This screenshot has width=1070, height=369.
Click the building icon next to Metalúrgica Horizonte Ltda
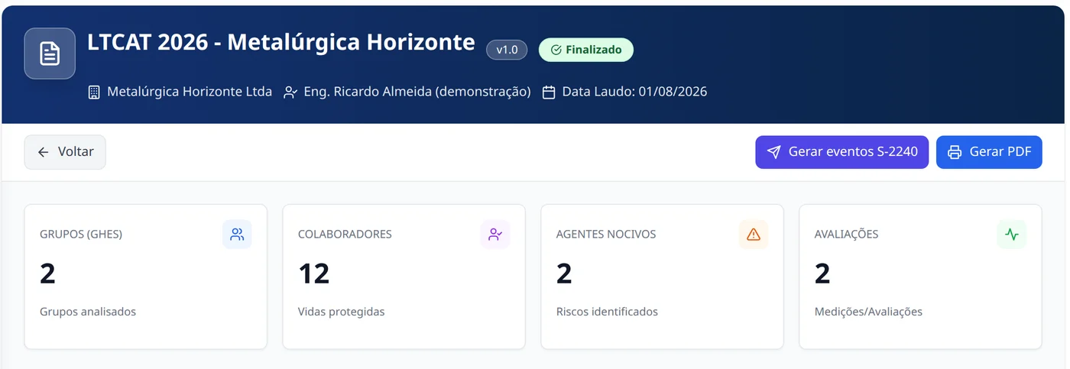94,92
